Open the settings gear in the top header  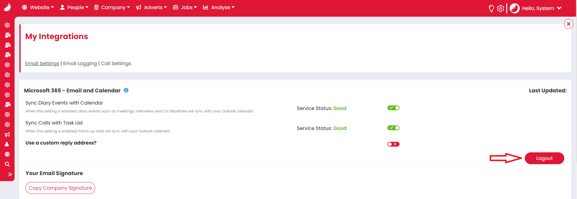point(501,8)
